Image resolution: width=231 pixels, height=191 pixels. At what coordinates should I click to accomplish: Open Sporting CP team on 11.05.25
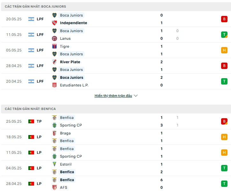pyautogui.click(x=71, y=156)
